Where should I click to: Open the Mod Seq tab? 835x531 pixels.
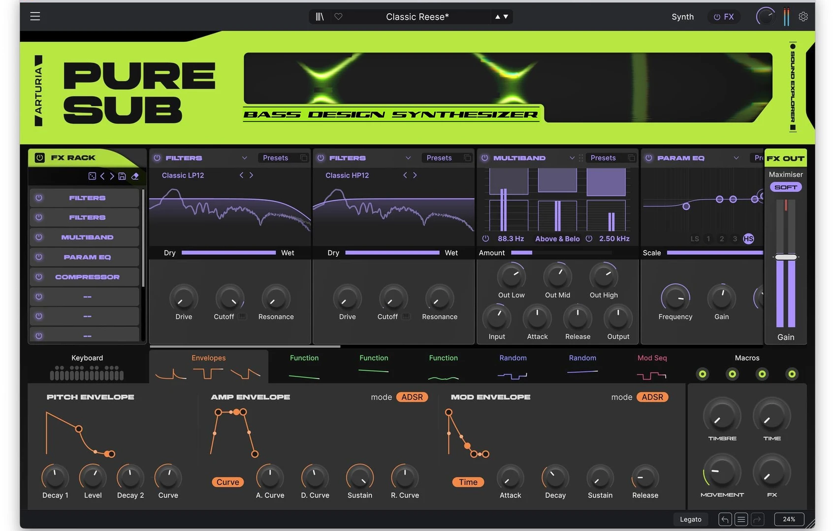coord(652,366)
